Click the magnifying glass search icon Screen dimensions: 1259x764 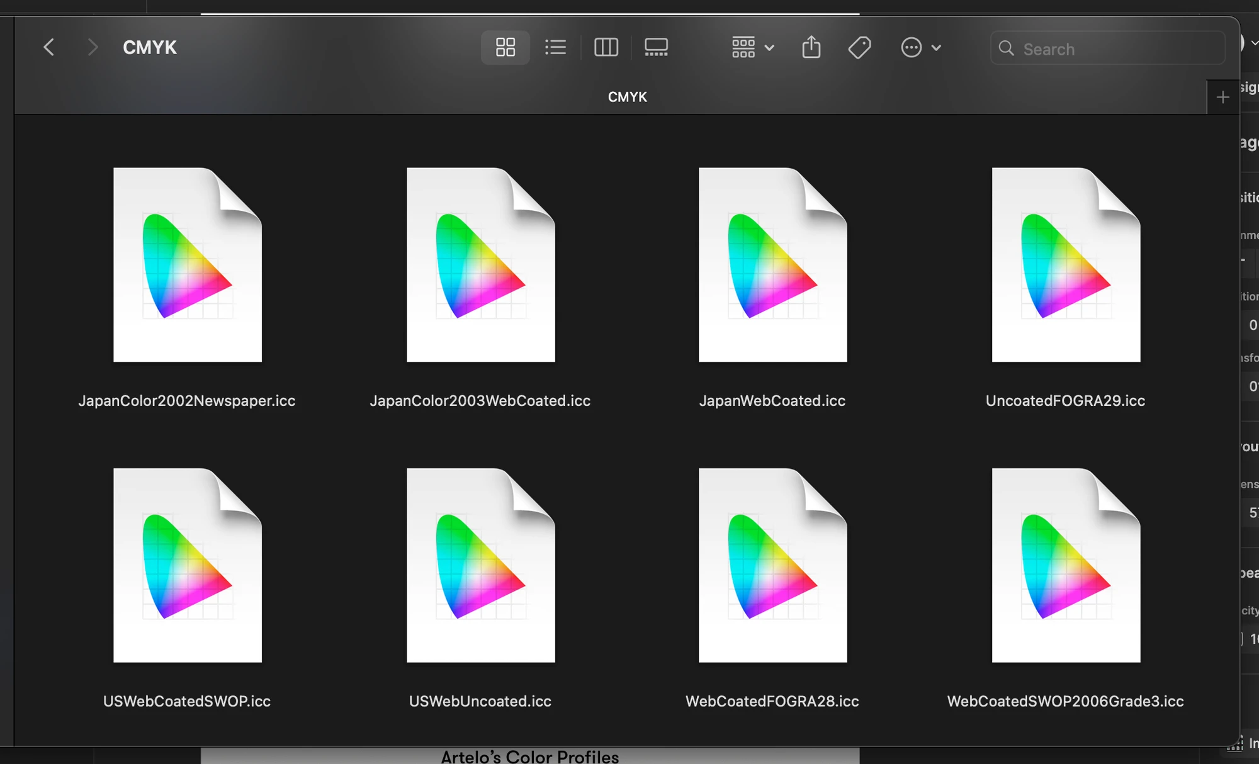click(1006, 48)
